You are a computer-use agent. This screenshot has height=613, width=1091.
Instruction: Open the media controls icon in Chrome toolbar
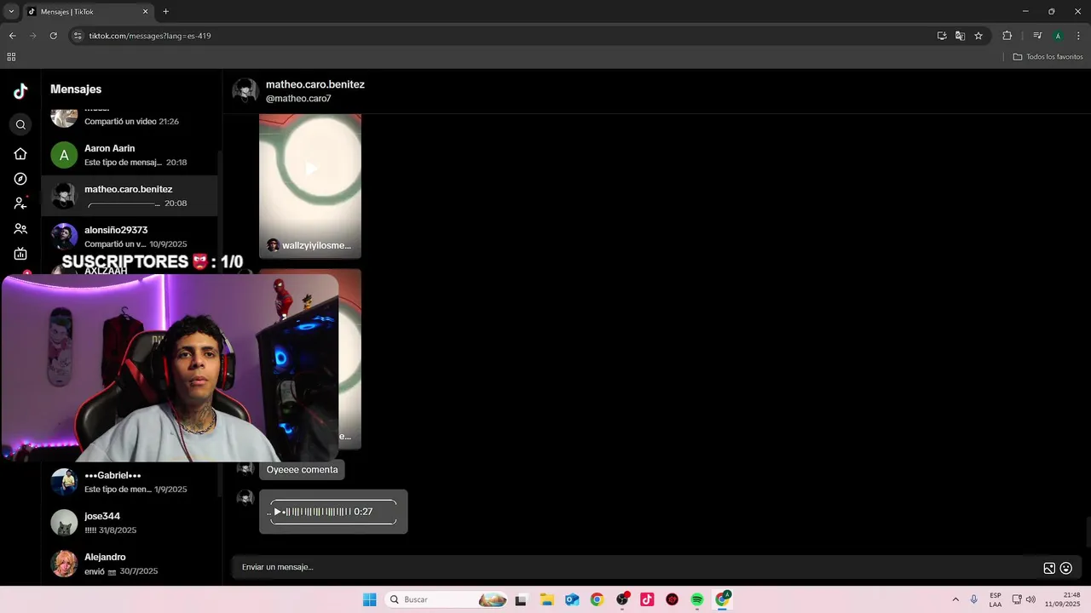point(1037,36)
